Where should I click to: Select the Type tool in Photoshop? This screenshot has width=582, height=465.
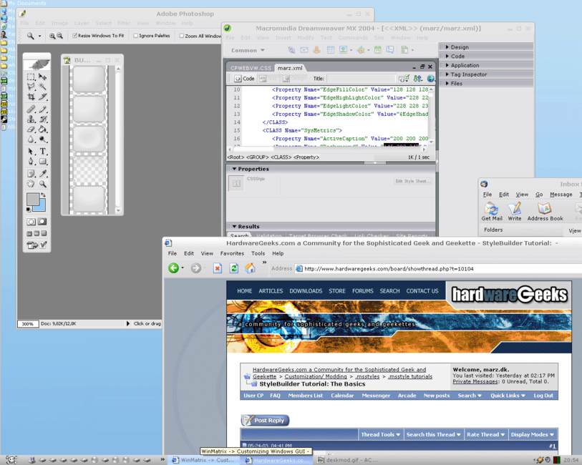pos(43,151)
